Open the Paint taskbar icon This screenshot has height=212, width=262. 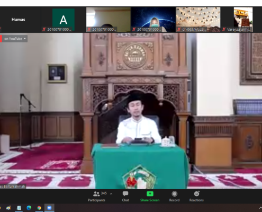(8, 208)
